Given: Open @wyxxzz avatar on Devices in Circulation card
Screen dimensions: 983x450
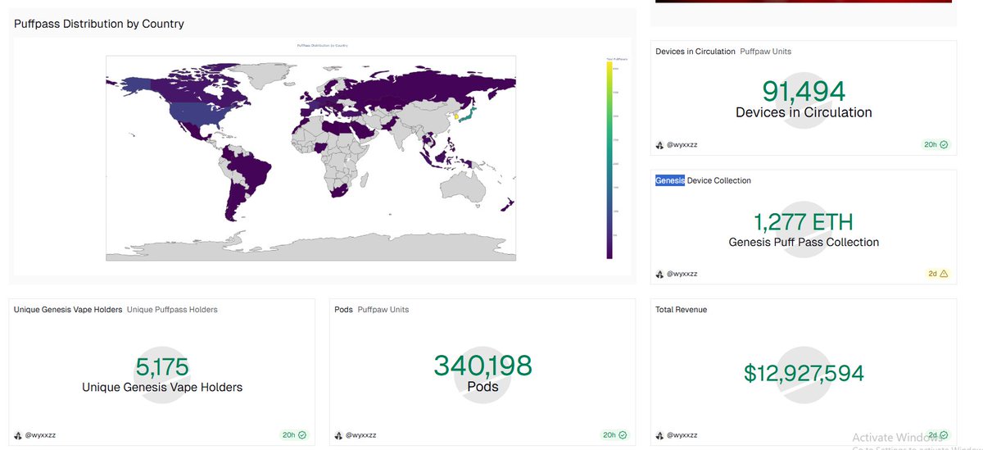Looking at the screenshot, I should pyautogui.click(x=659, y=145).
